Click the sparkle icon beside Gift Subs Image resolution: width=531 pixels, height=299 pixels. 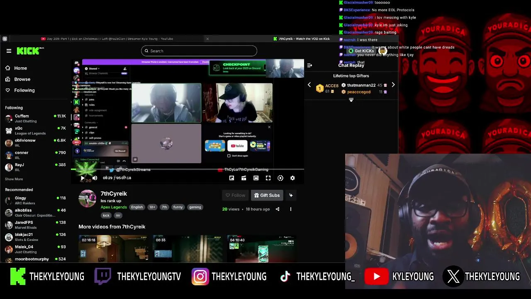pyautogui.click(x=291, y=195)
